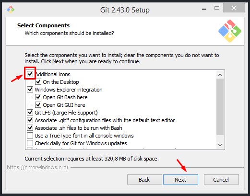Click the scrollbar down arrow

220,145
